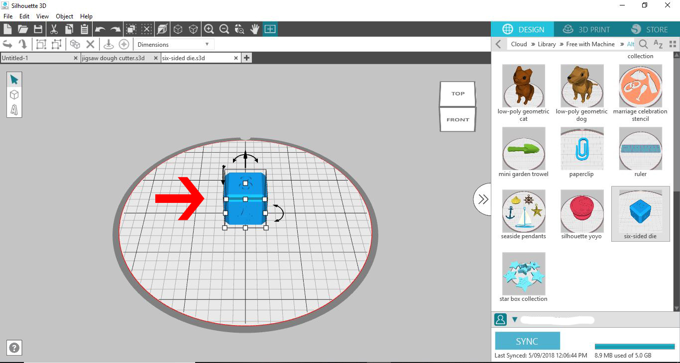Image resolution: width=680 pixels, height=363 pixels.
Task: Collapse the library panel with double chevron
Action: [482, 199]
